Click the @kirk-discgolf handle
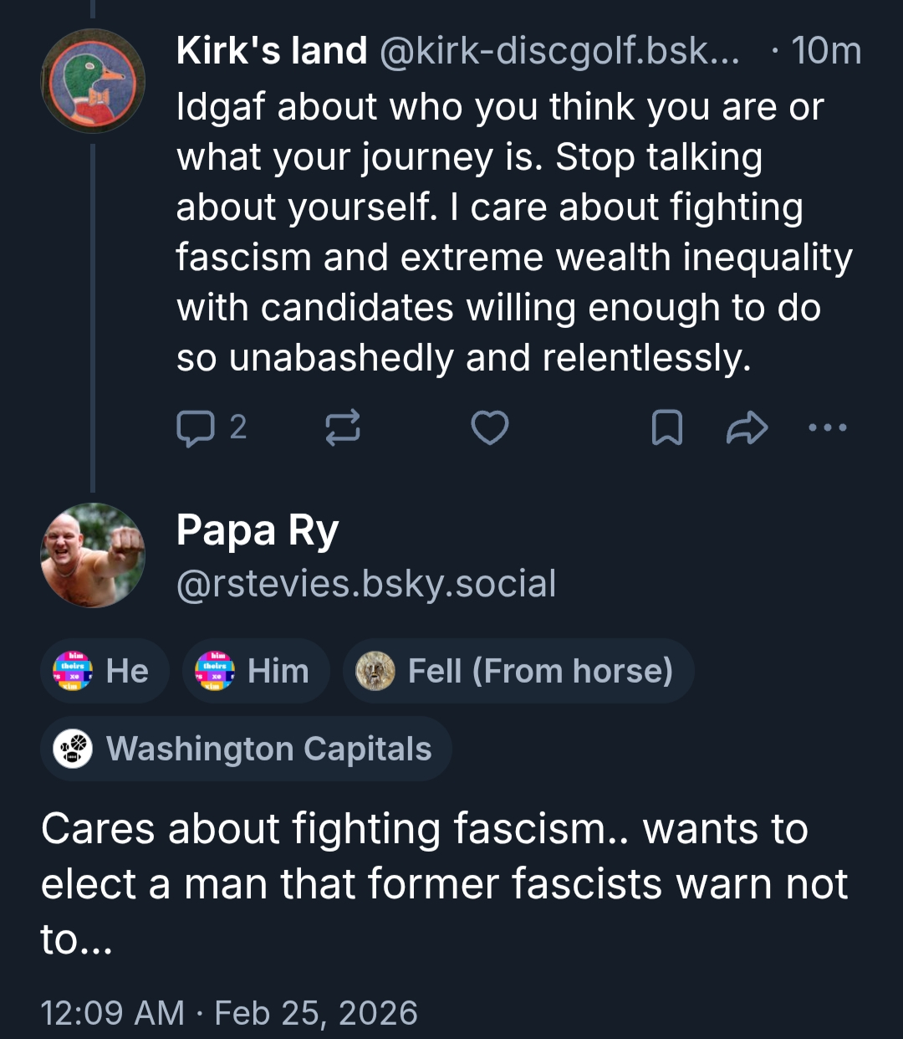The width and height of the screenshot is (903, 1039). click(x=559, y=51)
